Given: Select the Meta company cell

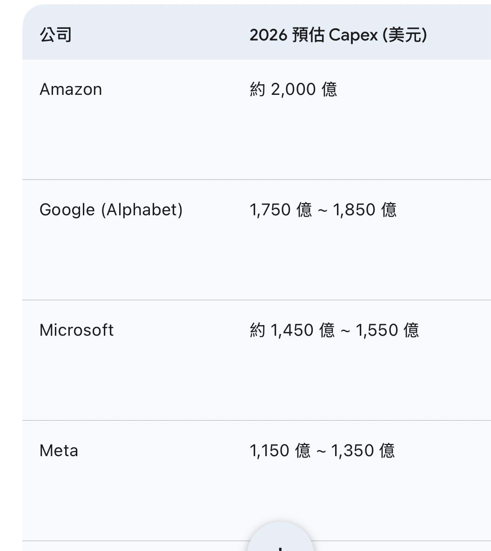Looking at the screenshot, I should pos(59,451).
